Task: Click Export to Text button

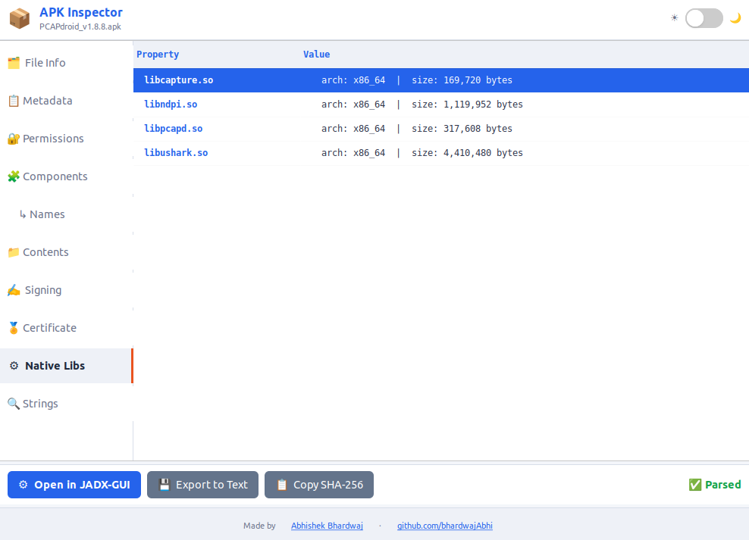Action: point(202,485)
